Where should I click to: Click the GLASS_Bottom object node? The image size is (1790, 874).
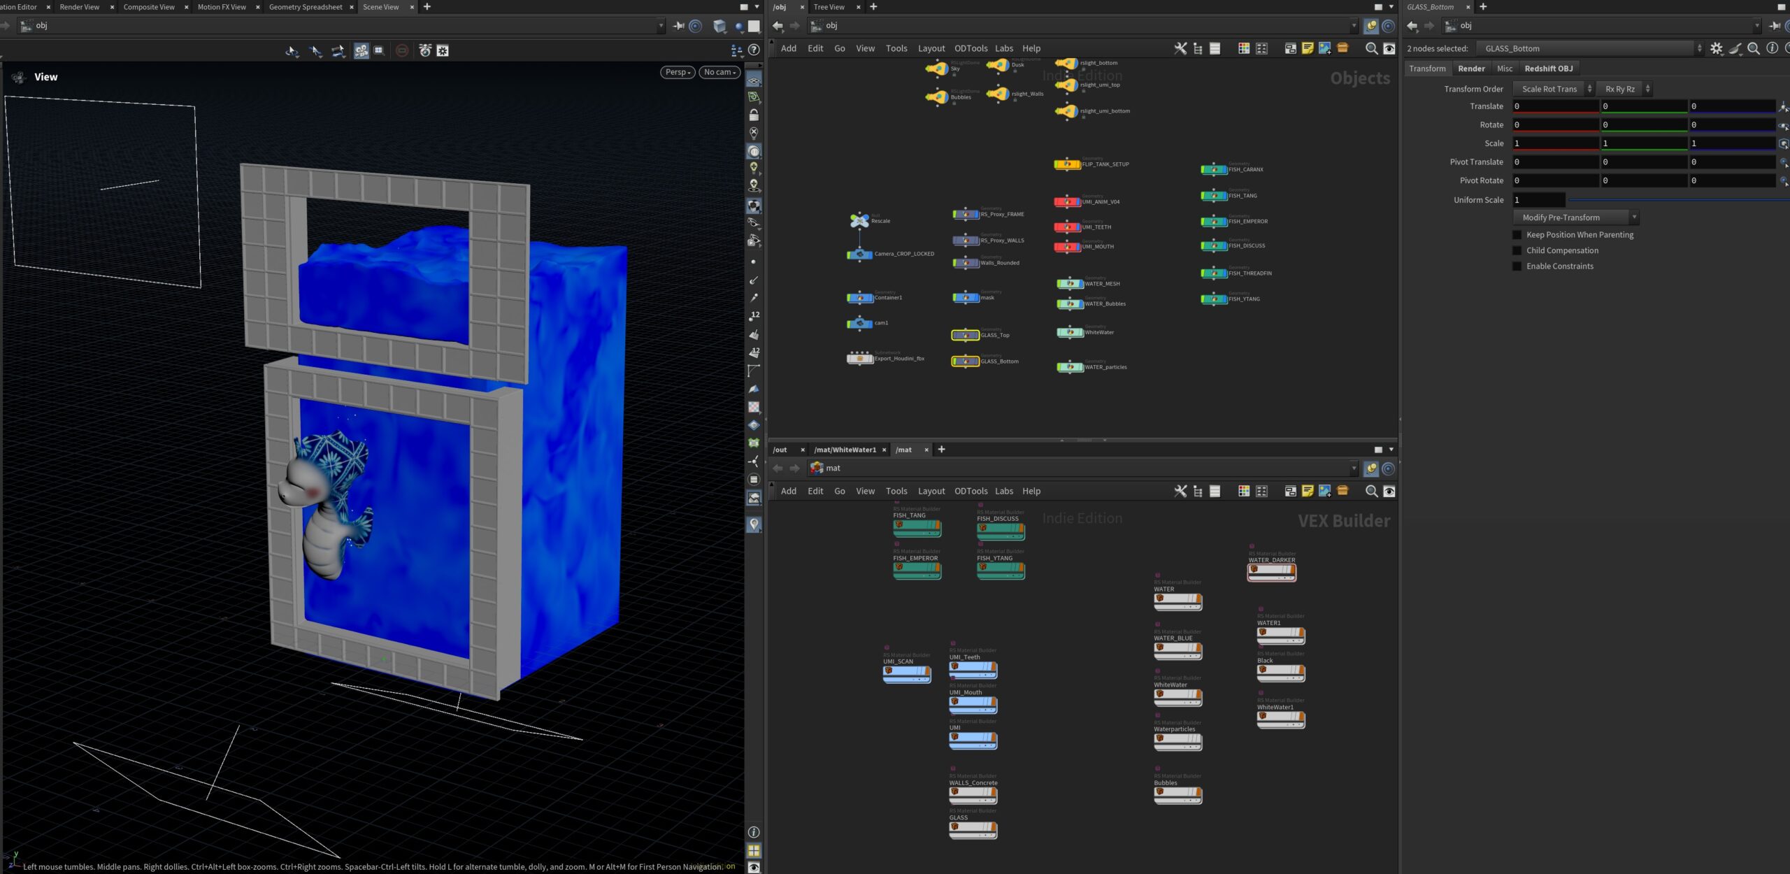[965, 361]
